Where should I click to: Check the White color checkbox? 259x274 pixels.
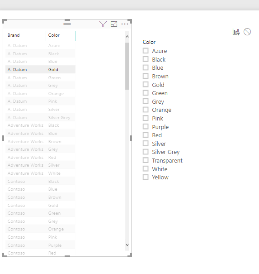point(146,168)
